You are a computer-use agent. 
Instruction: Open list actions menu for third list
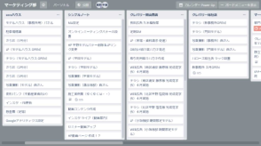pyautogui.click(x=182, y=15)
